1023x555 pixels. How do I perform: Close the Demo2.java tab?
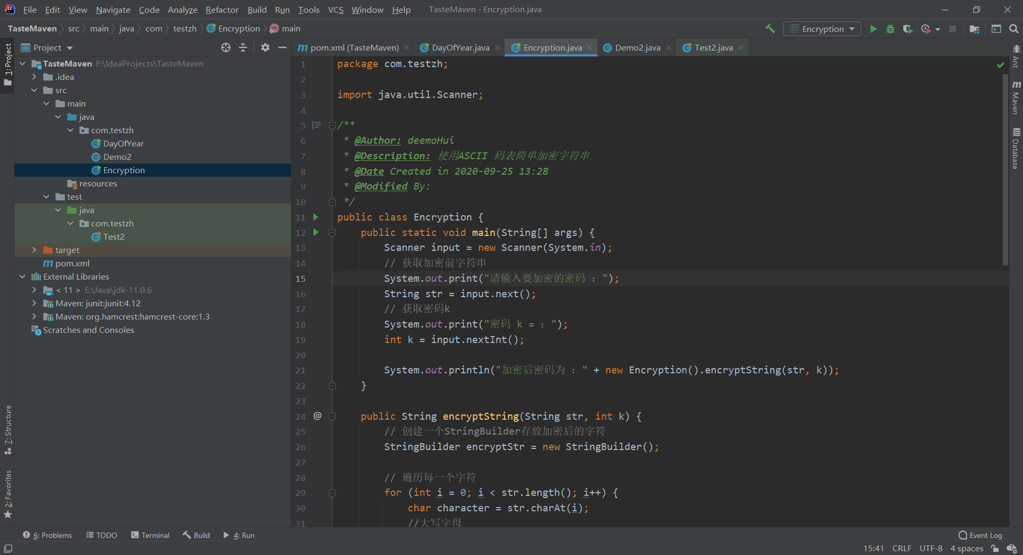669,47
